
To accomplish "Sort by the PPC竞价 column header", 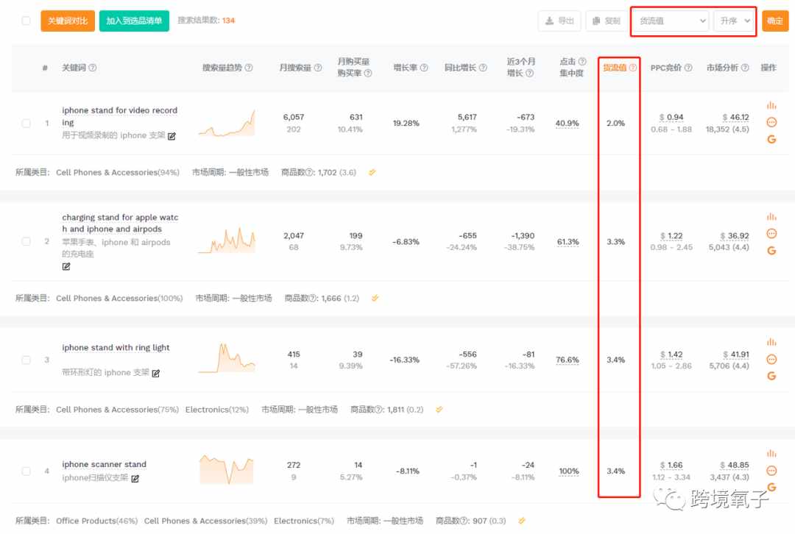I will 666,68.
